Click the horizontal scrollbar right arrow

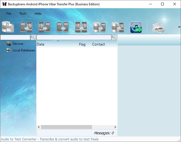[115, 127]
